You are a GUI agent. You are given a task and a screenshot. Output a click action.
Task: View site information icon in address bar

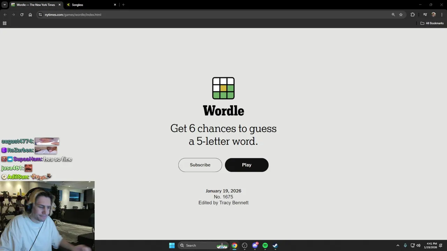point(40,15)
